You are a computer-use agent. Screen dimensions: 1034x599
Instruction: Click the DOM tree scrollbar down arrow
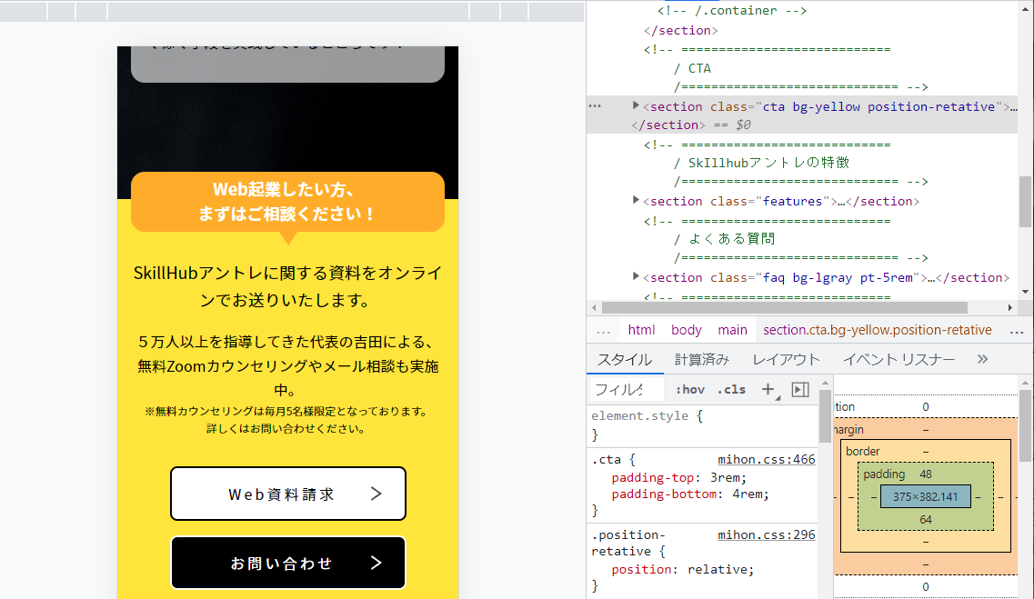1026,291
